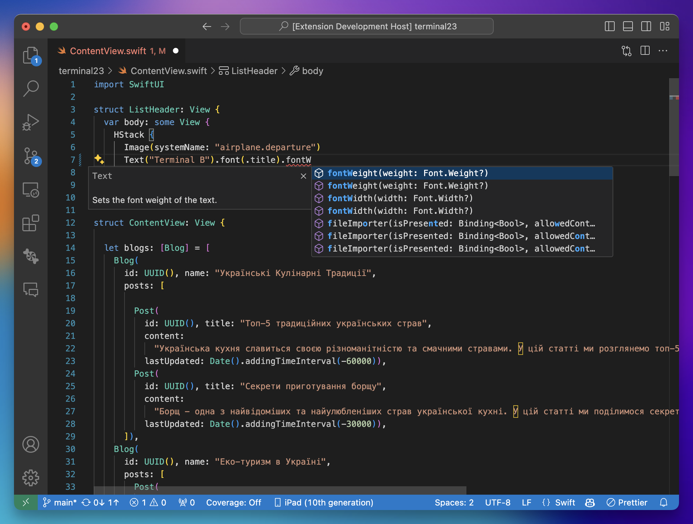
Task: Toggle the bottom panel layout button
Action: [628, 26]
